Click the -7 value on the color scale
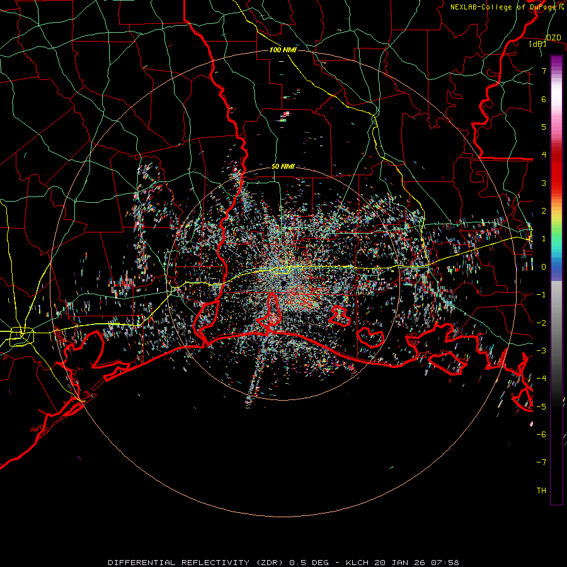567x567 pixels. (541, 462)
